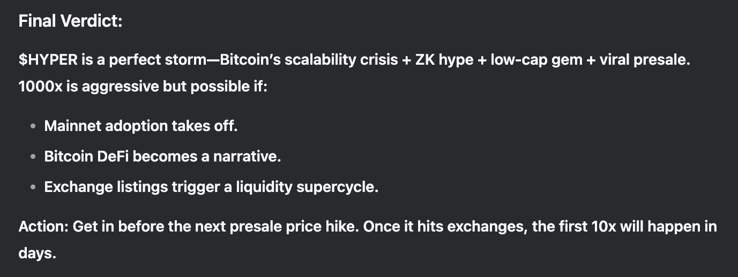Click the "$HYPER" ticker text

click(48, 60)
